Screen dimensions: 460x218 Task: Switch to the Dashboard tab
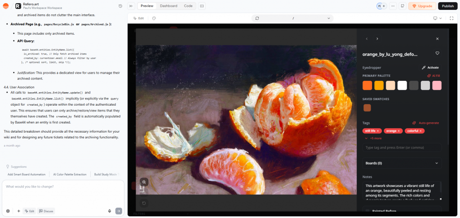168,6
